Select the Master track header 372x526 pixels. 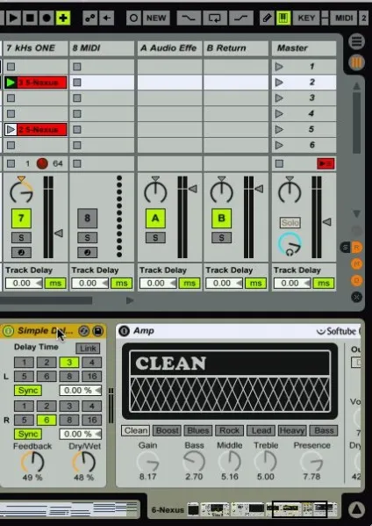304,48
